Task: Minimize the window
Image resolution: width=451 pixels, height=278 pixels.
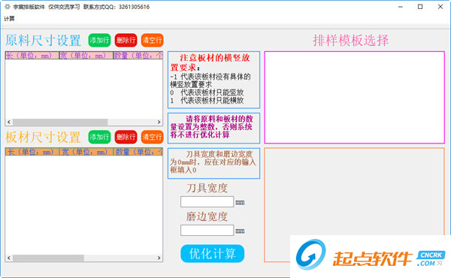Action: point(401,7)
